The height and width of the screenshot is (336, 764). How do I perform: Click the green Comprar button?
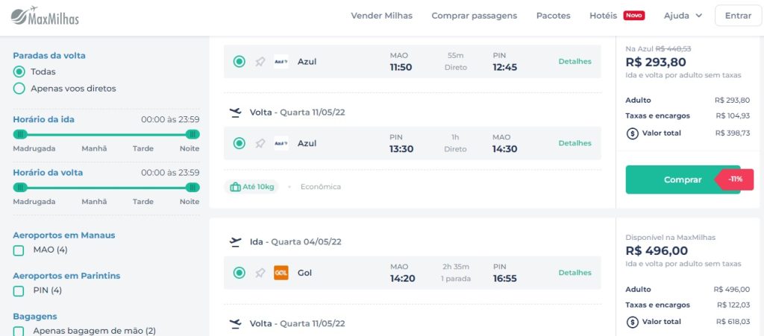[683, 180]
